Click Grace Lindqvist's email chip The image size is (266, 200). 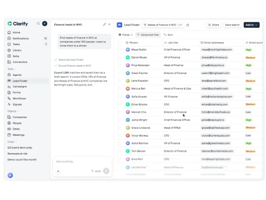[x=215, y=128]
